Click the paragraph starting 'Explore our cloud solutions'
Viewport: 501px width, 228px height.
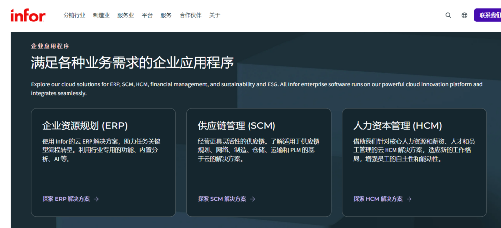[x=257, y=89]
